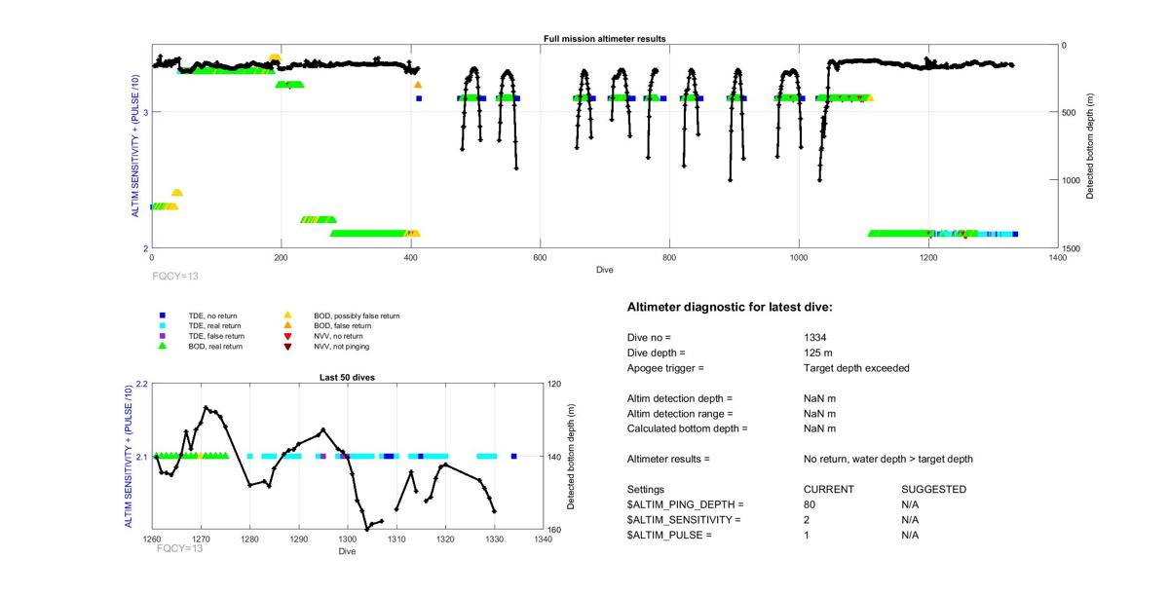Click the red NVV no return legend marker
Viewport: 1169px width, 595px height.
pyautogui.click(x=287, y=336)
